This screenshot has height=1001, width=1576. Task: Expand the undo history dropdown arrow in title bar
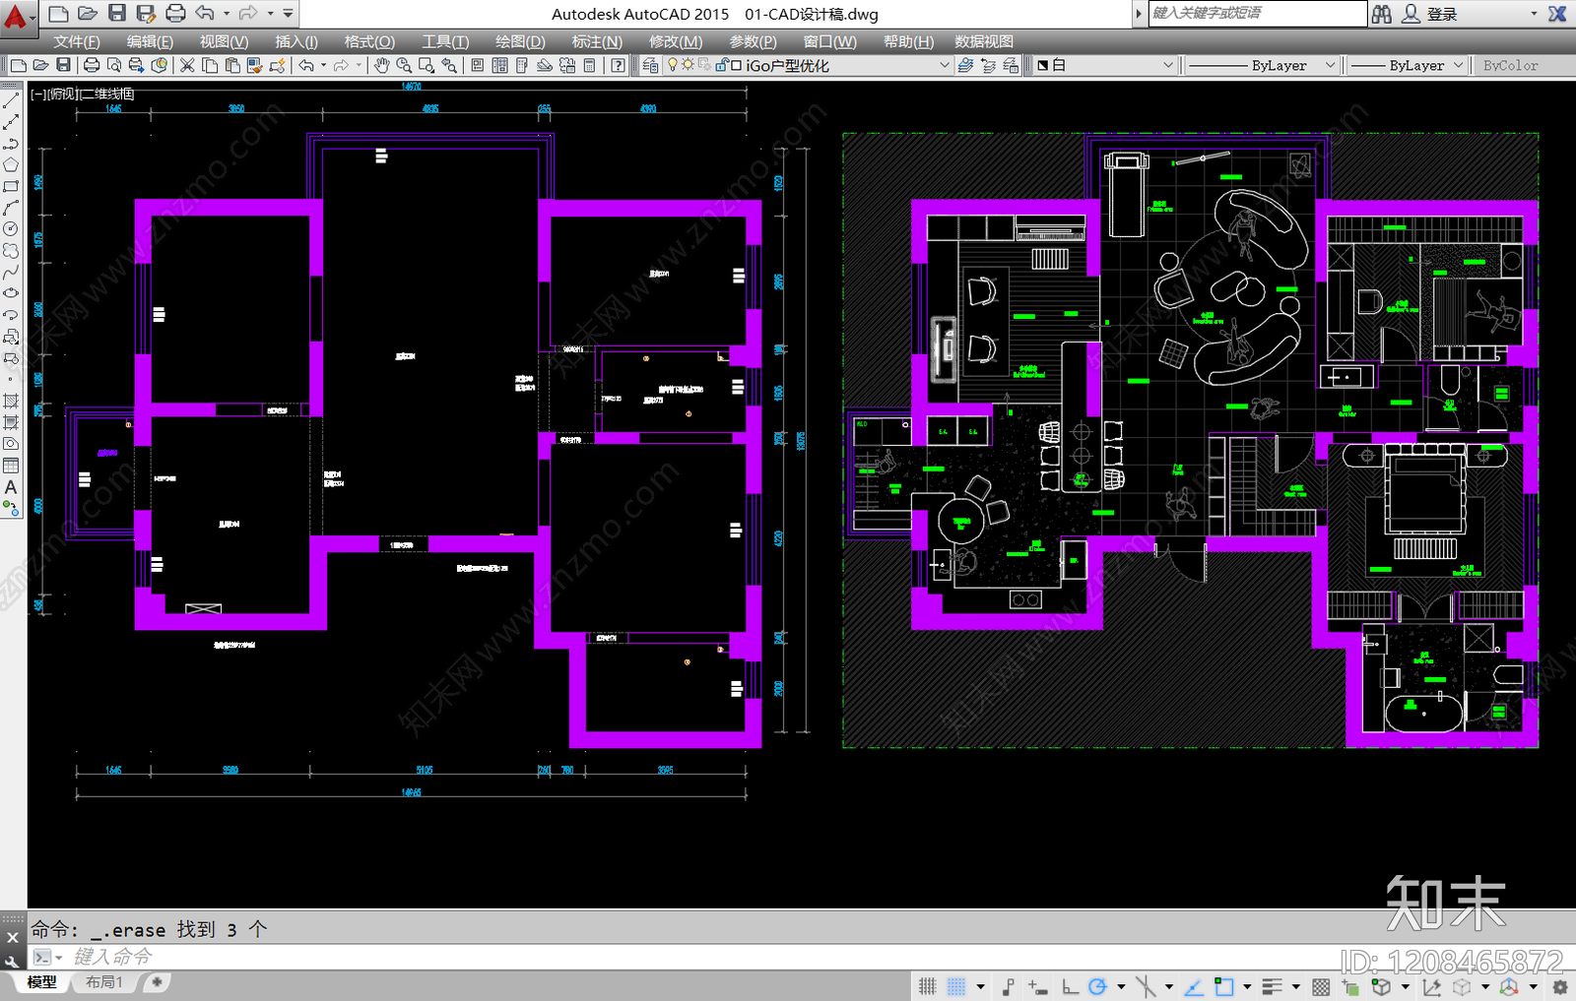[x=227, y=13]
